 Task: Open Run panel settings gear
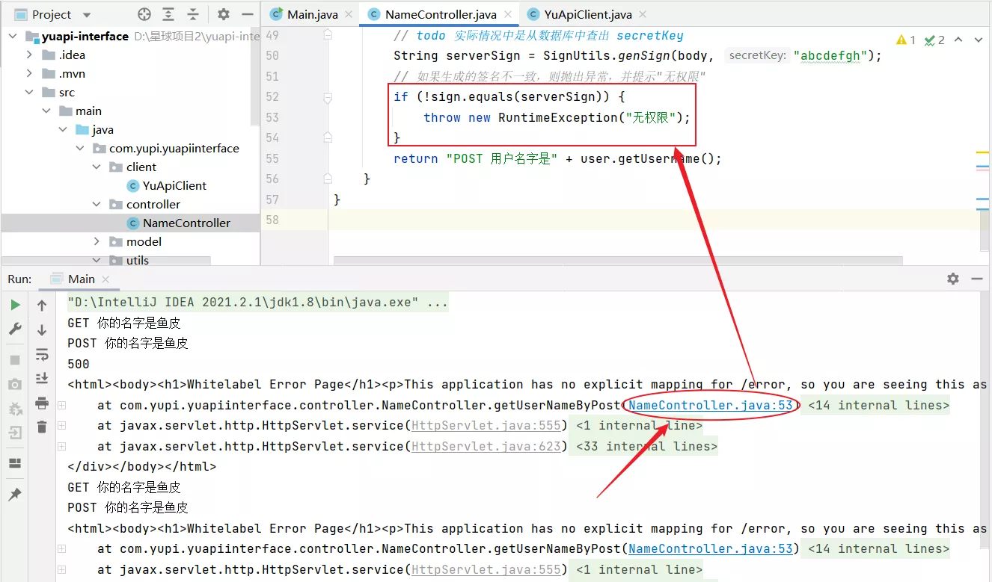[x=952, y=278]
